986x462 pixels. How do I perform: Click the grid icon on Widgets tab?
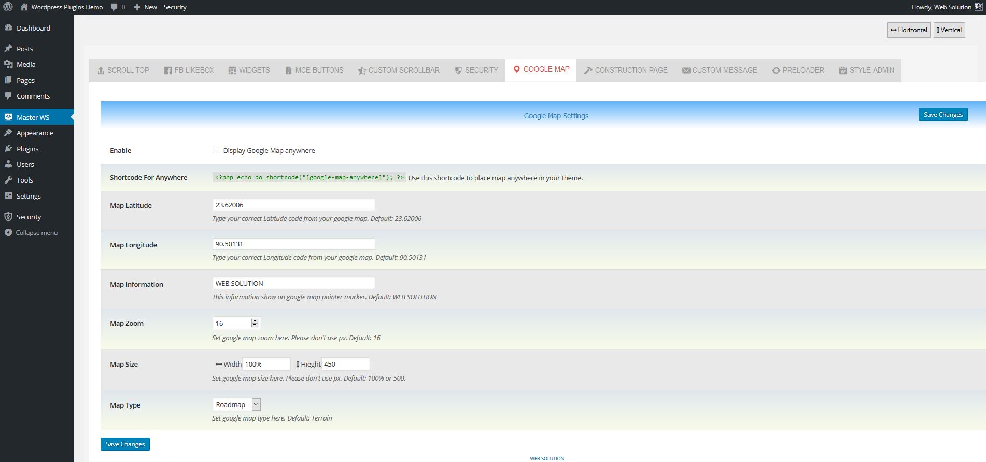[x=232, y=71]
